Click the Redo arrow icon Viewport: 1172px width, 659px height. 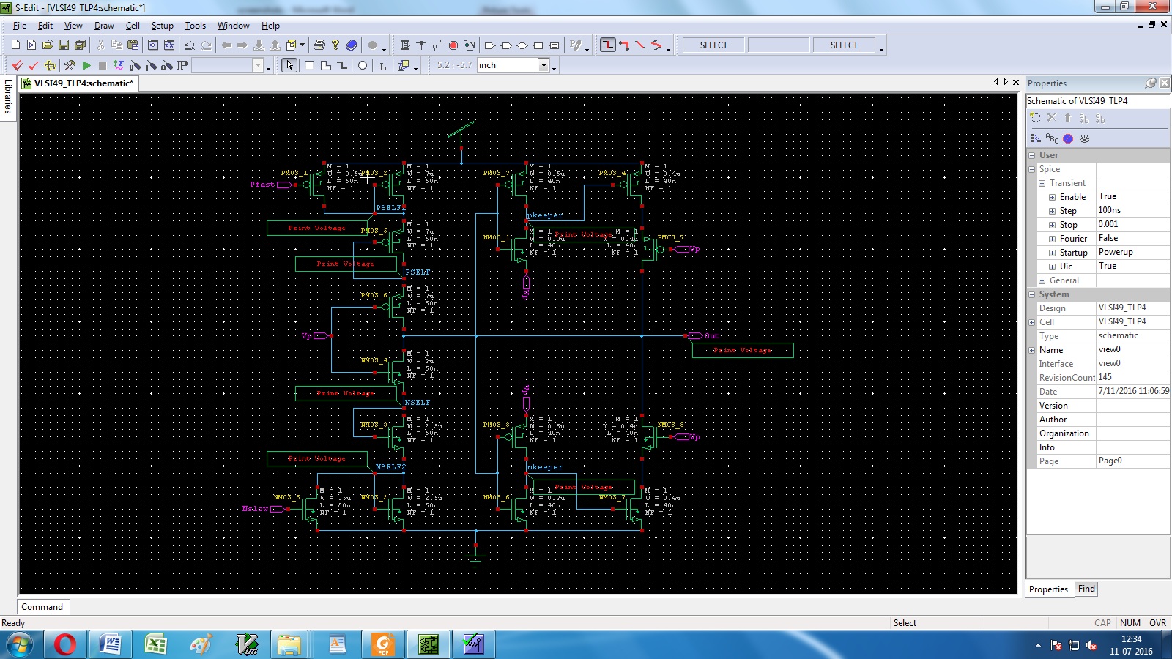(x=206, y=45)
